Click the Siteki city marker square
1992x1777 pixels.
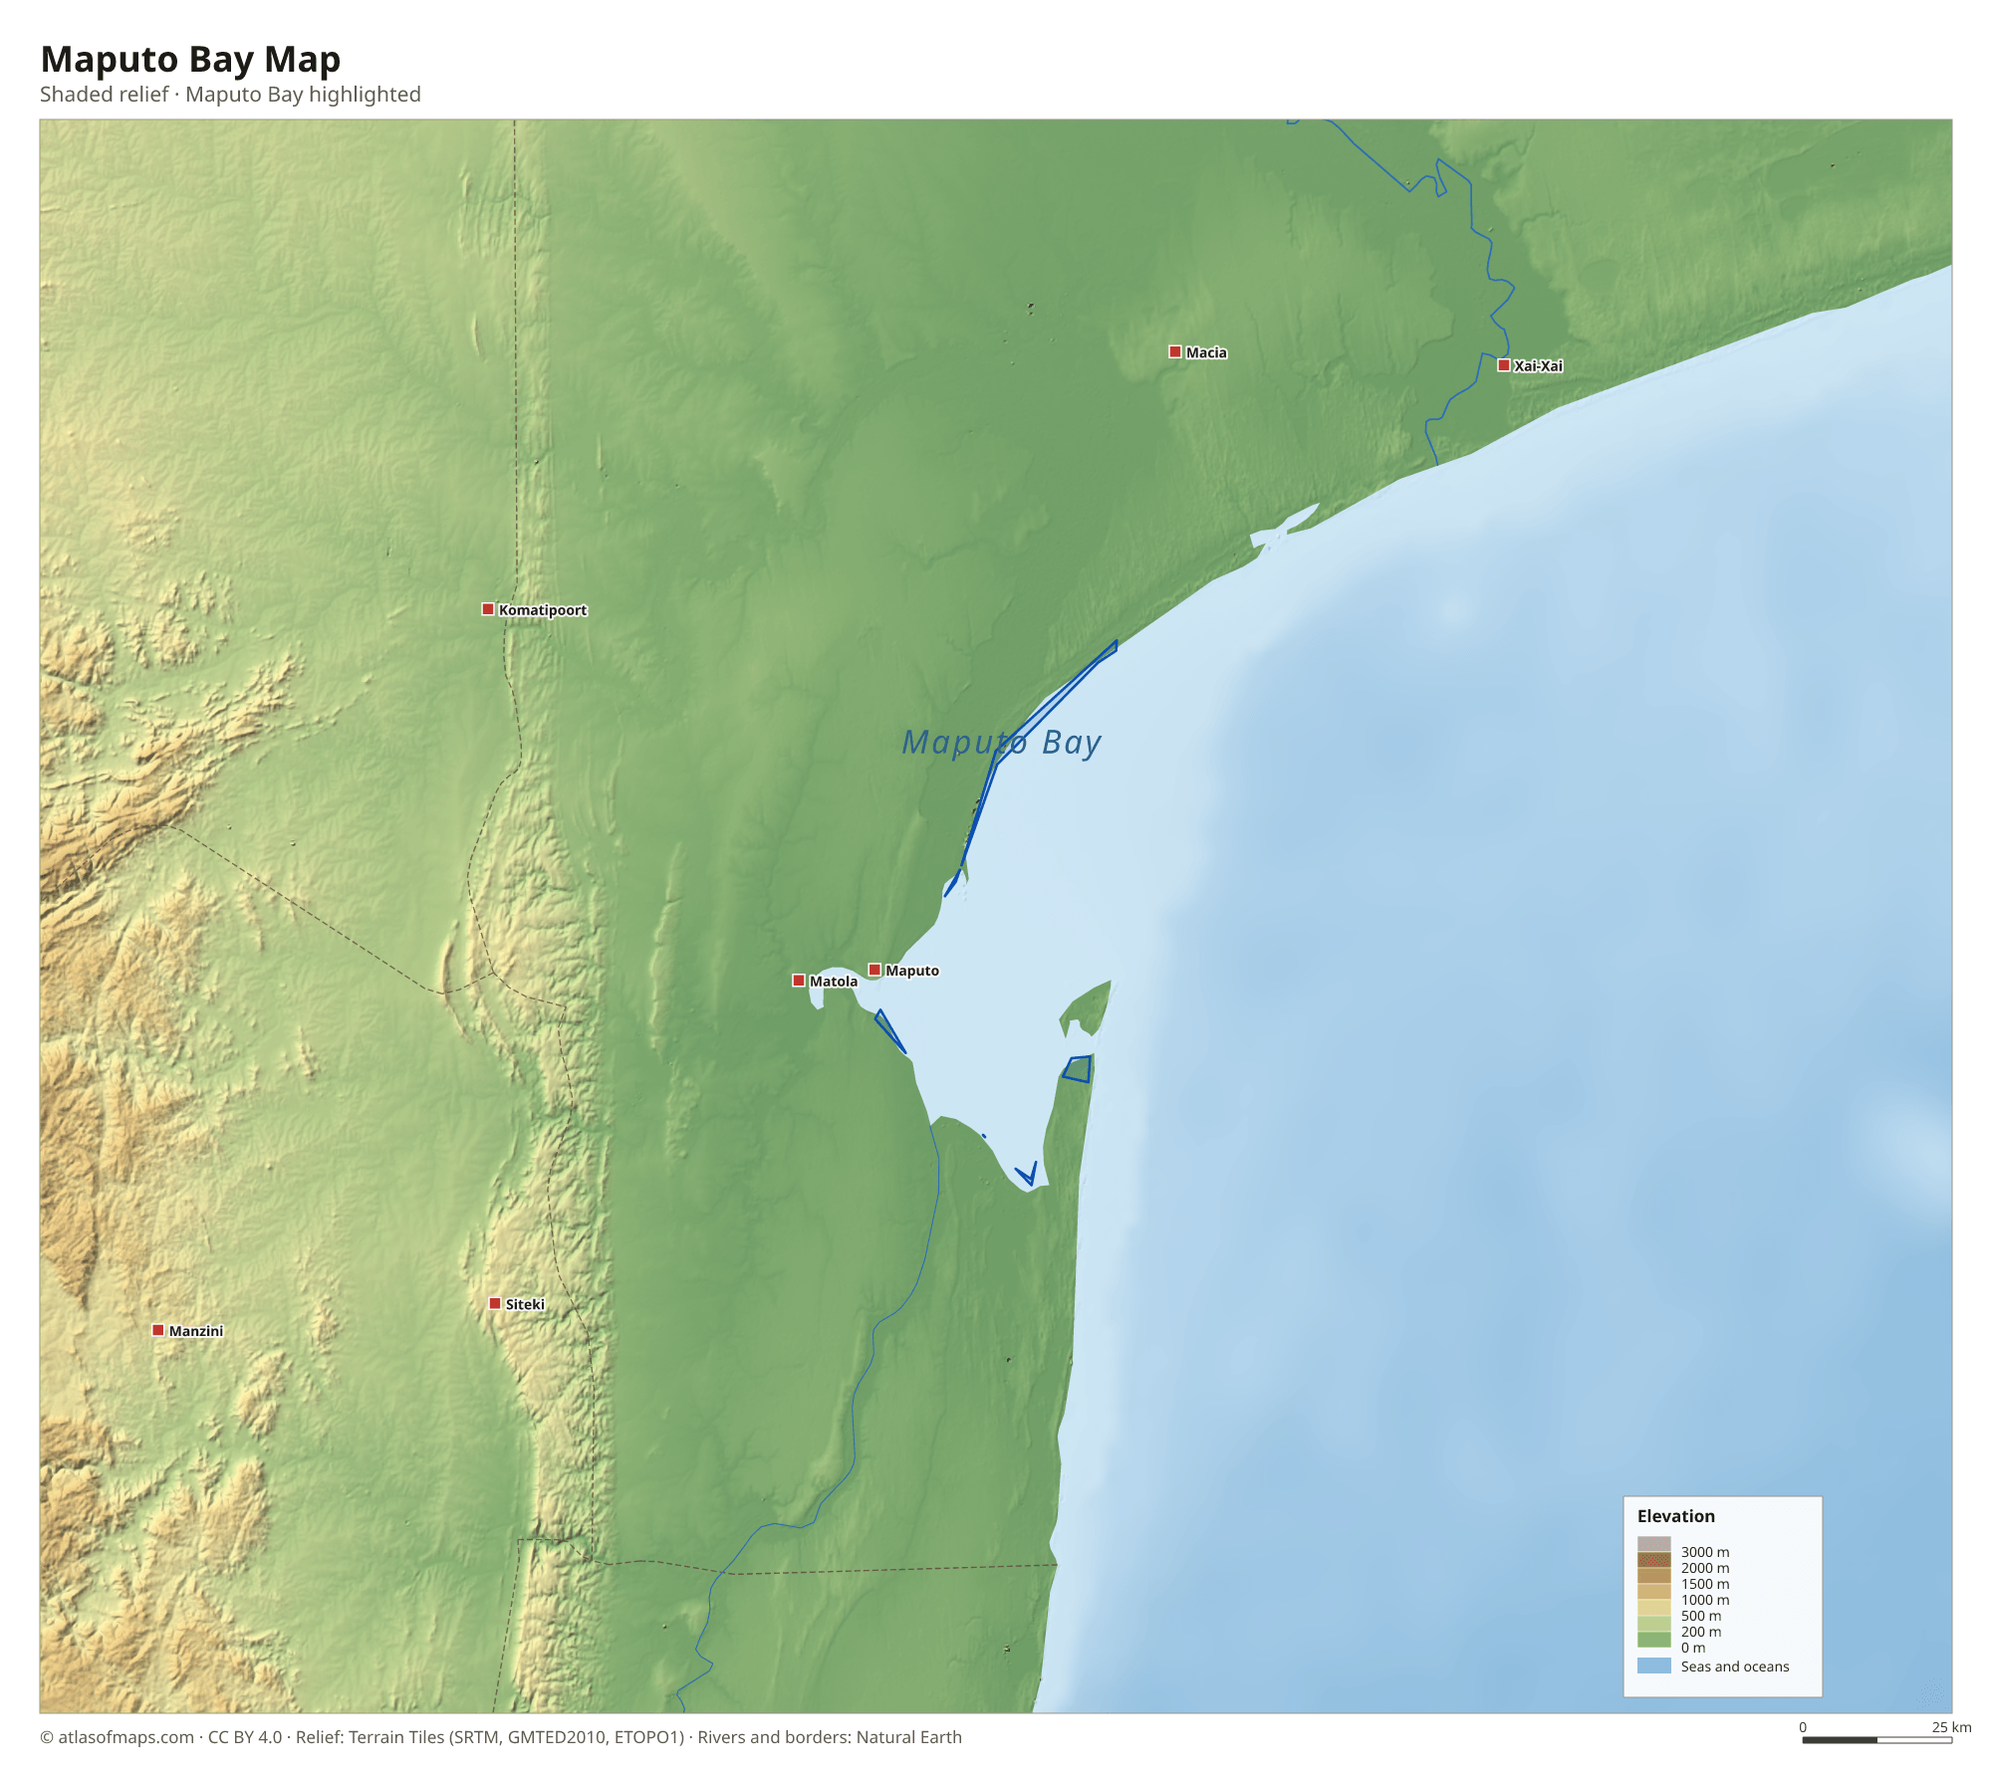click(495, 1303)
